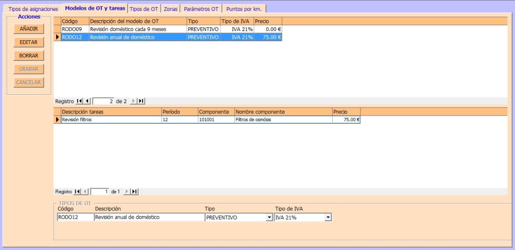Screen dimensions: 515x250
Task: Click PREVENTIVO cell in RODO09 row
Action: [x=203, y=29]
